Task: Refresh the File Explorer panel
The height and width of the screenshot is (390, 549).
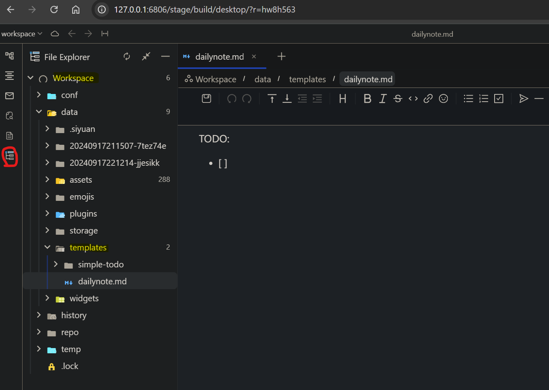Action: click(127, 56)
